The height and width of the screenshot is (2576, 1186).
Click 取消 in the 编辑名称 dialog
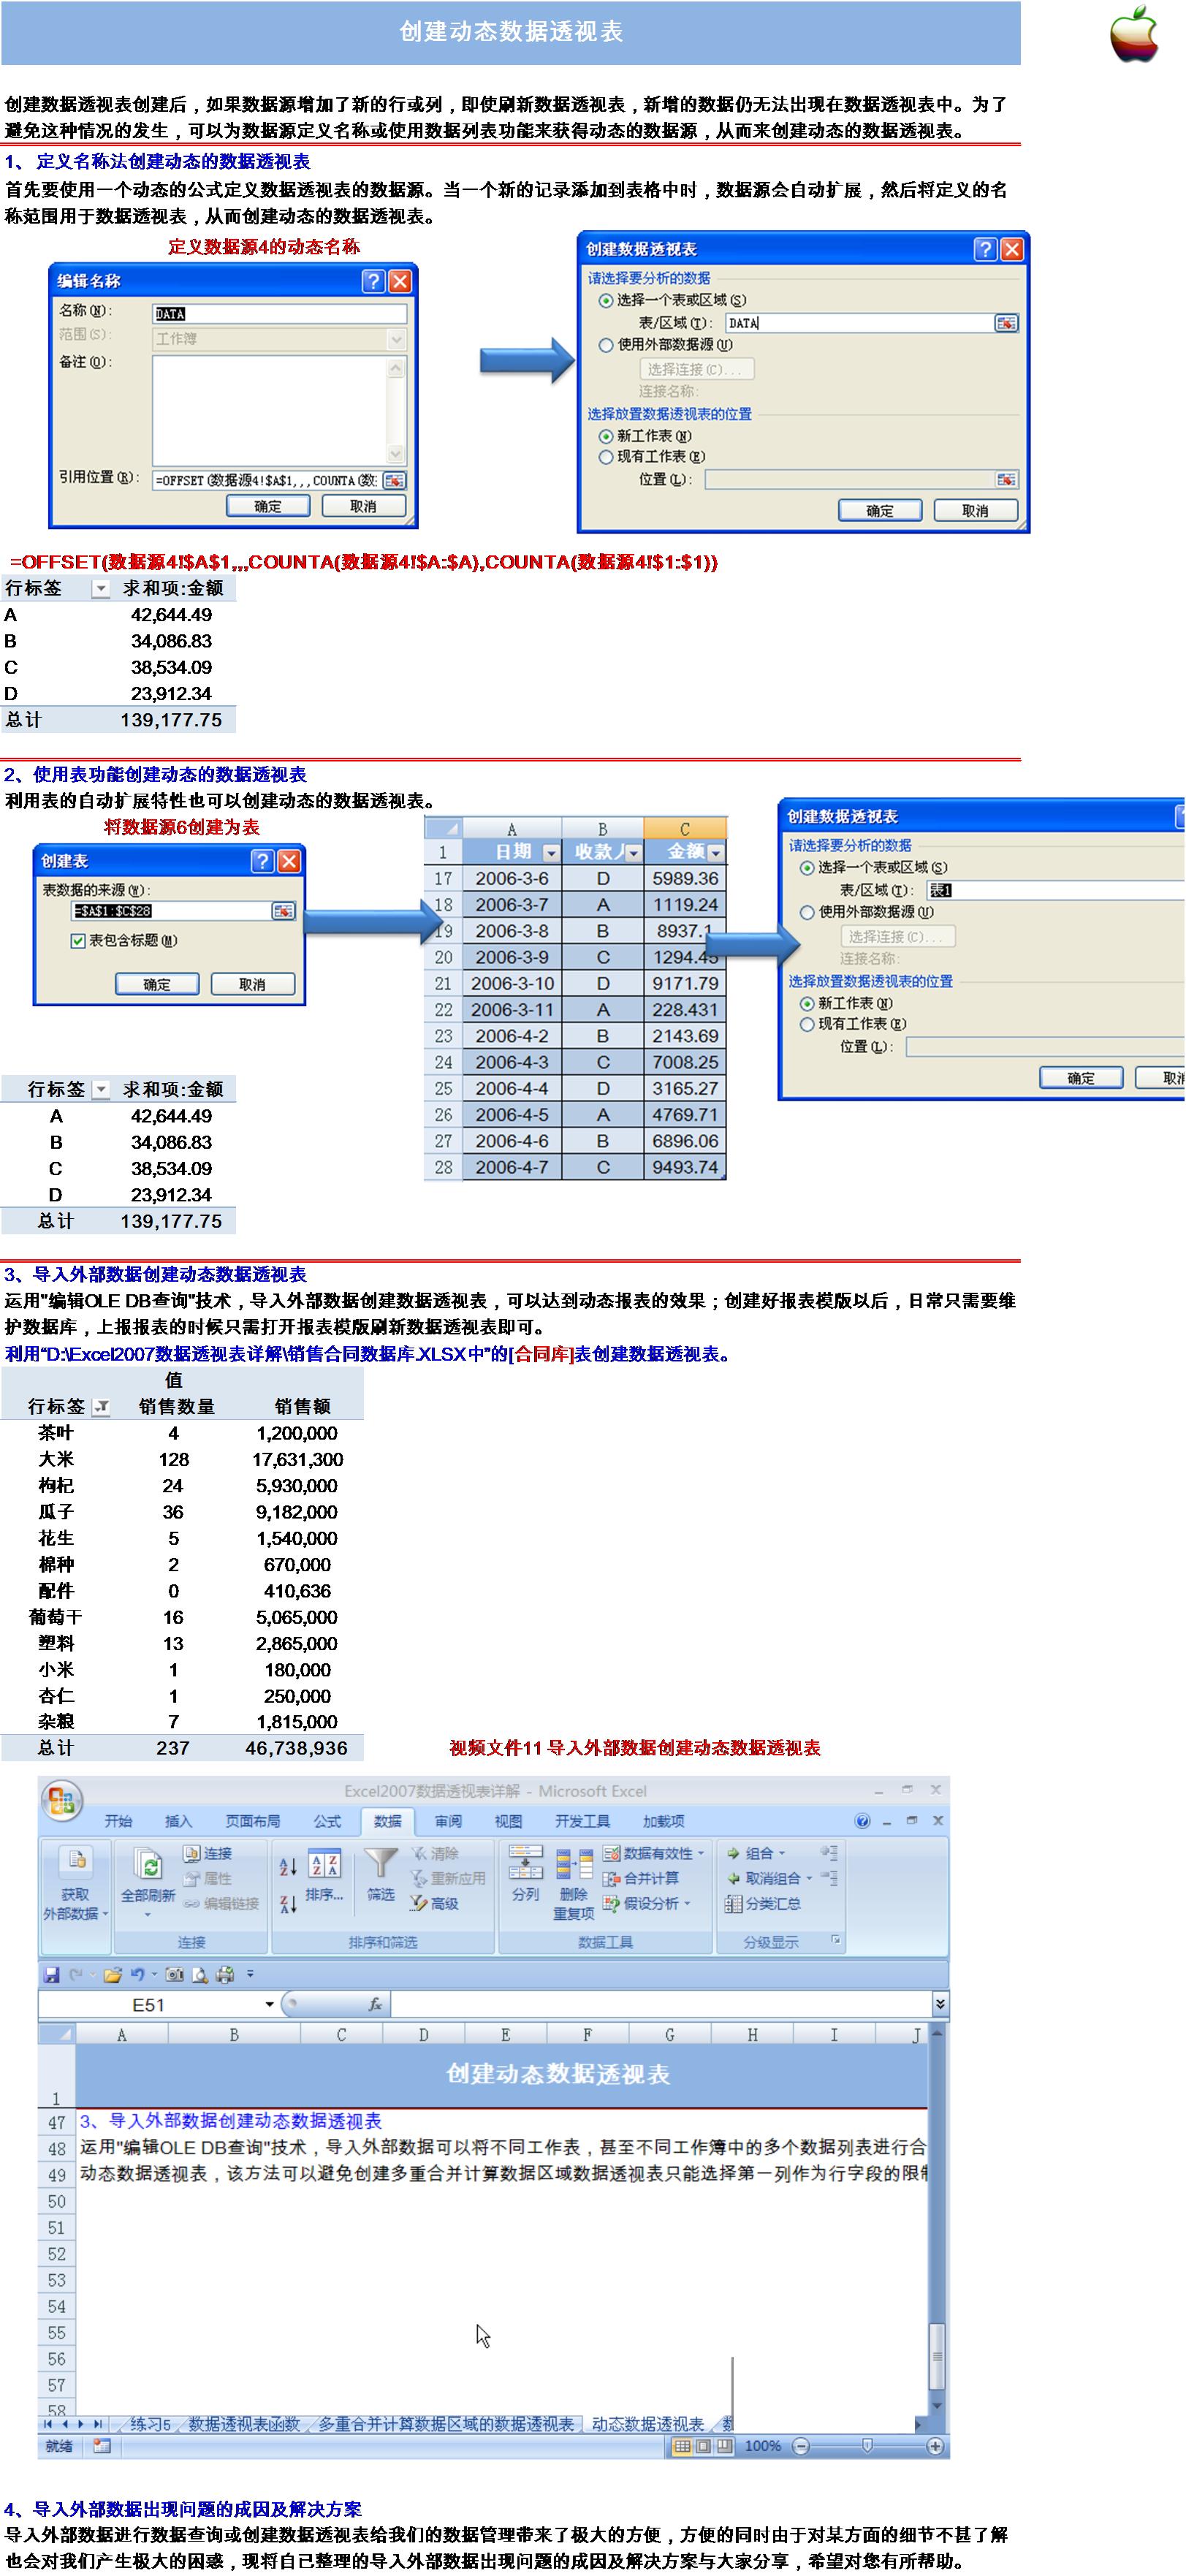(364, 506)
